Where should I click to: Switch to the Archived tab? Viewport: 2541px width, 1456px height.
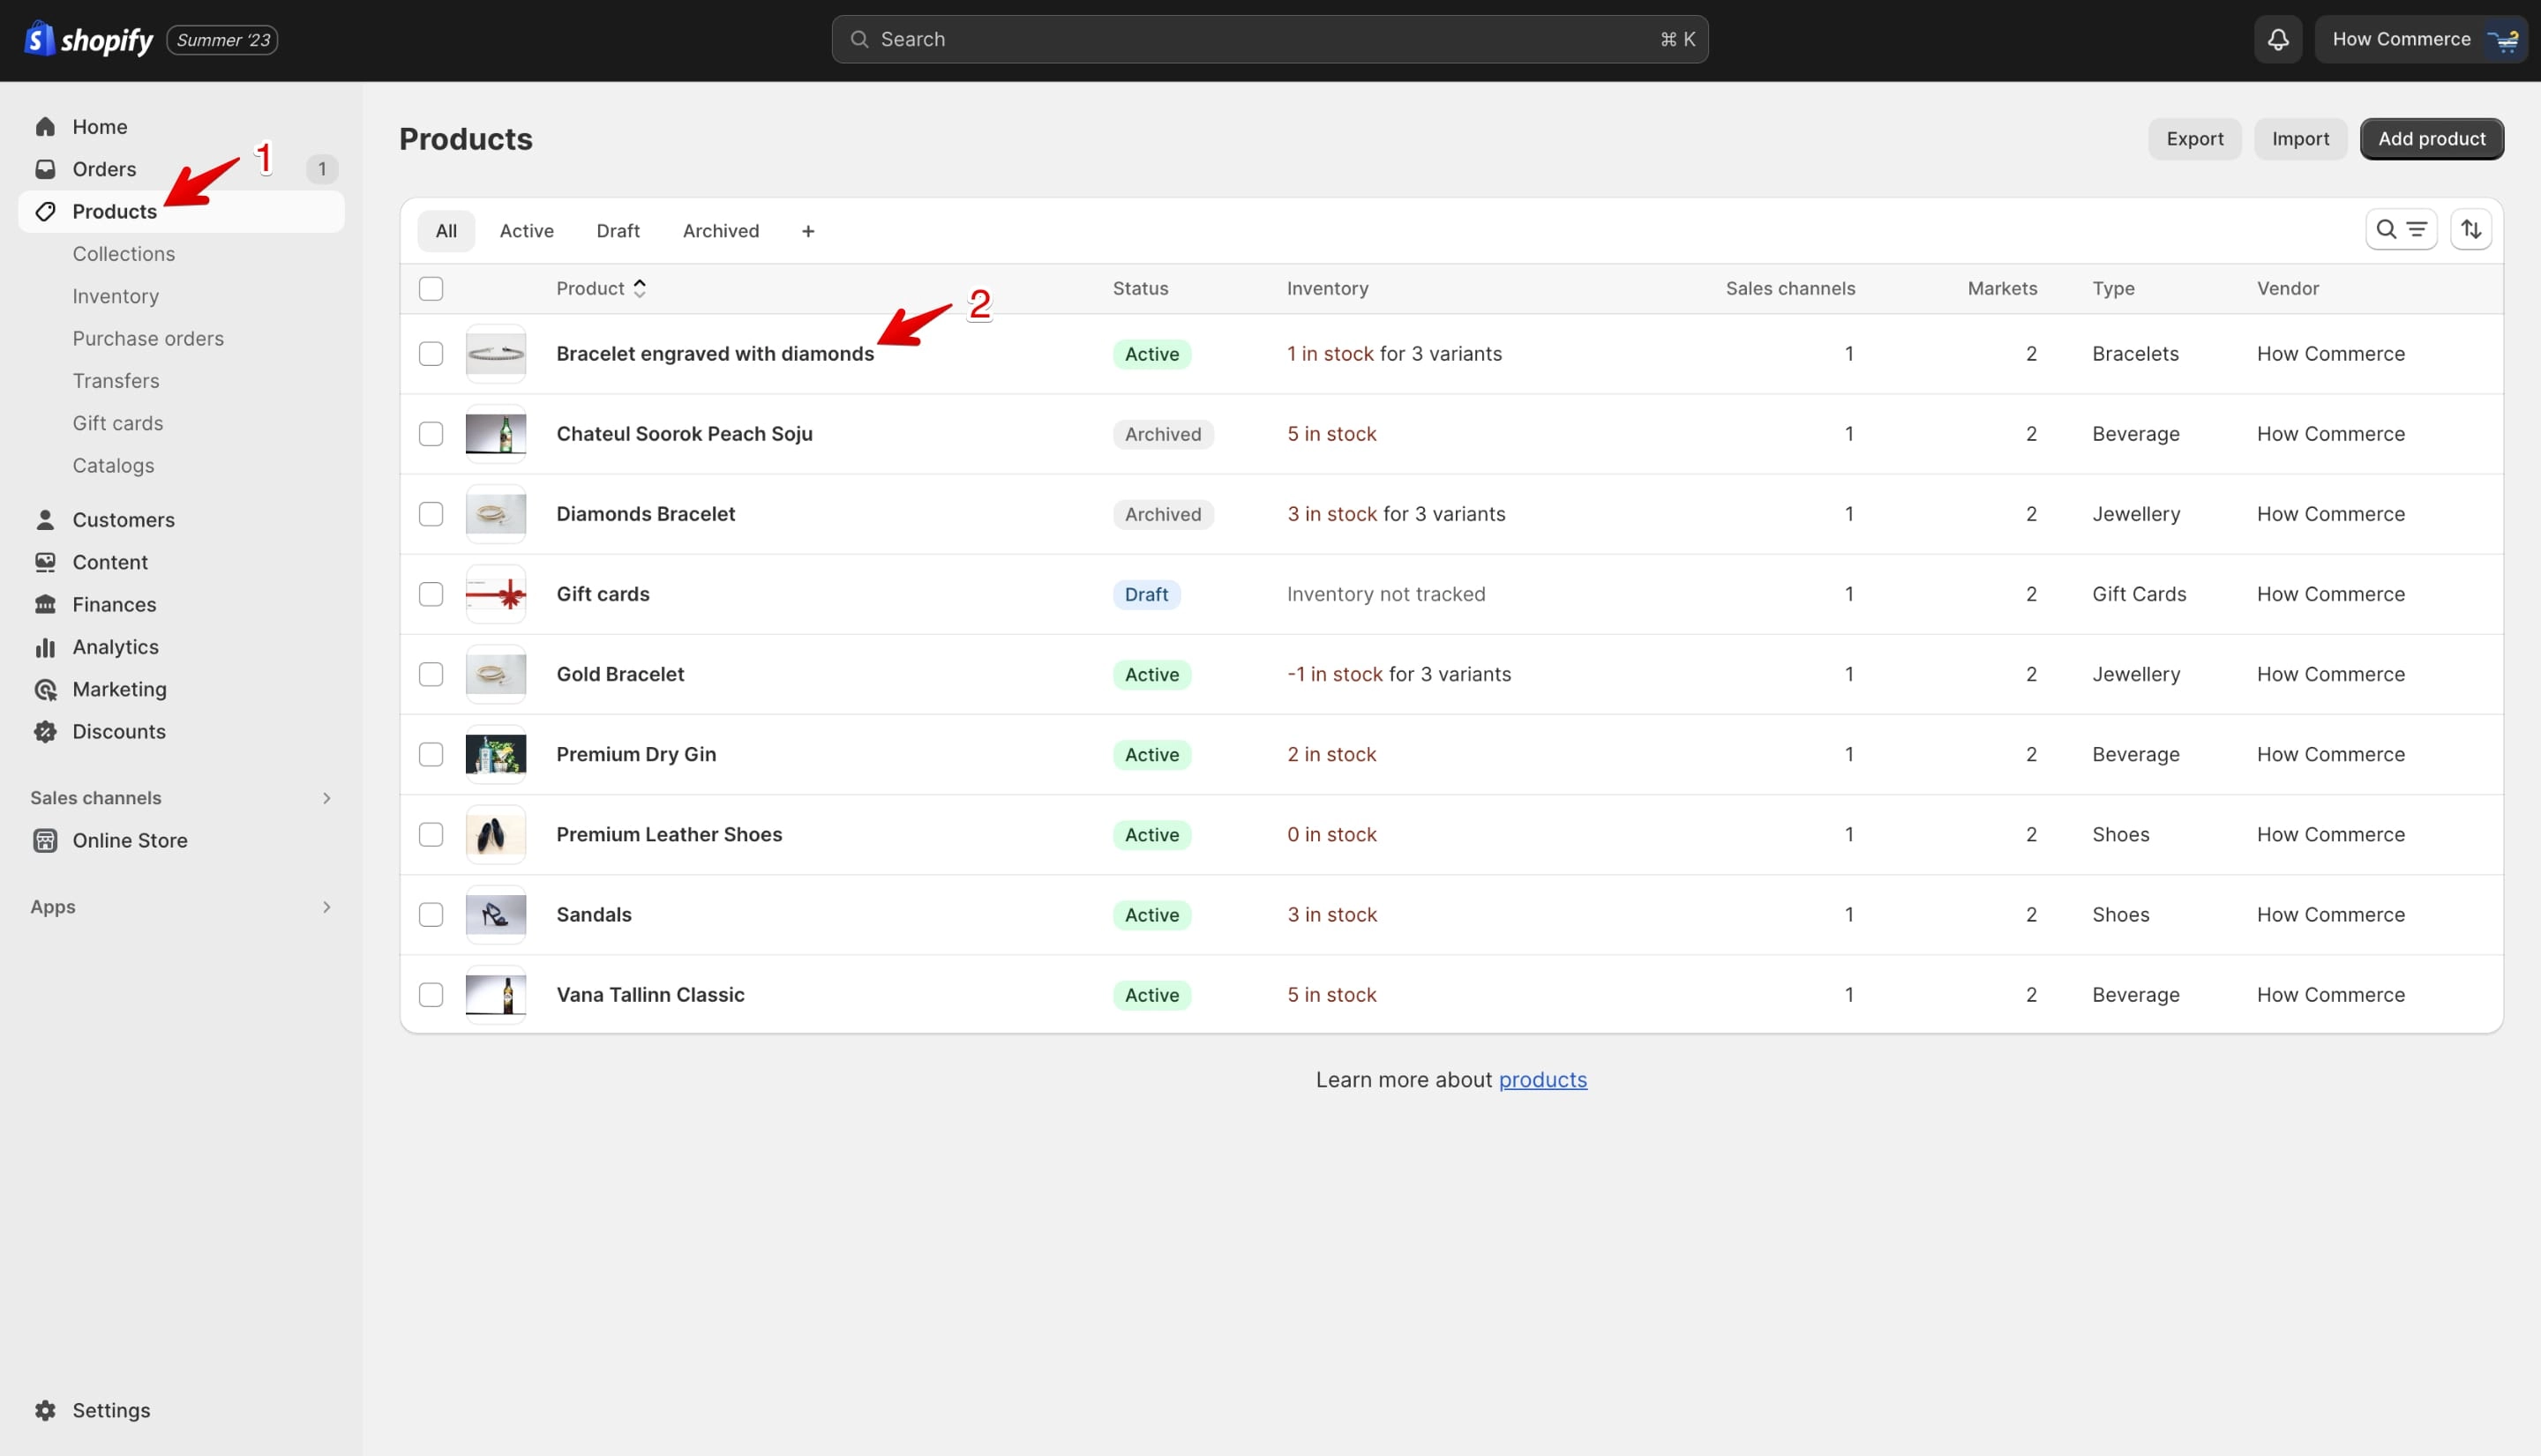click(x=720, y=231)
